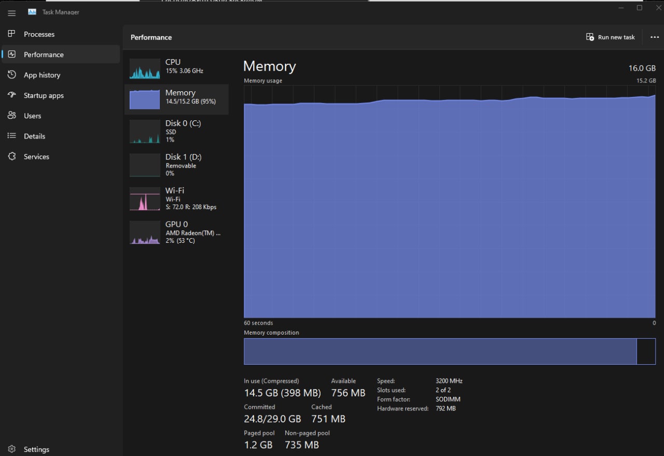Select the CPU resource label

173,62
